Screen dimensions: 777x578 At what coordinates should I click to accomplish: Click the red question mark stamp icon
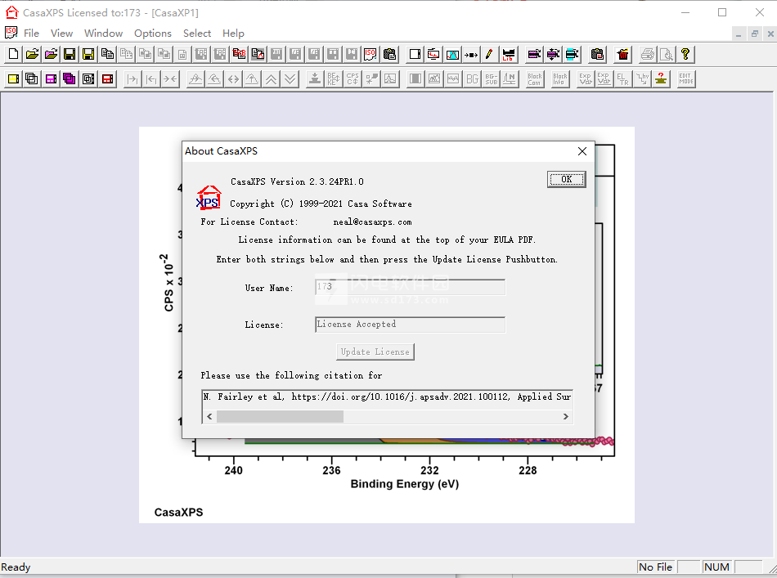pos(661,78)
